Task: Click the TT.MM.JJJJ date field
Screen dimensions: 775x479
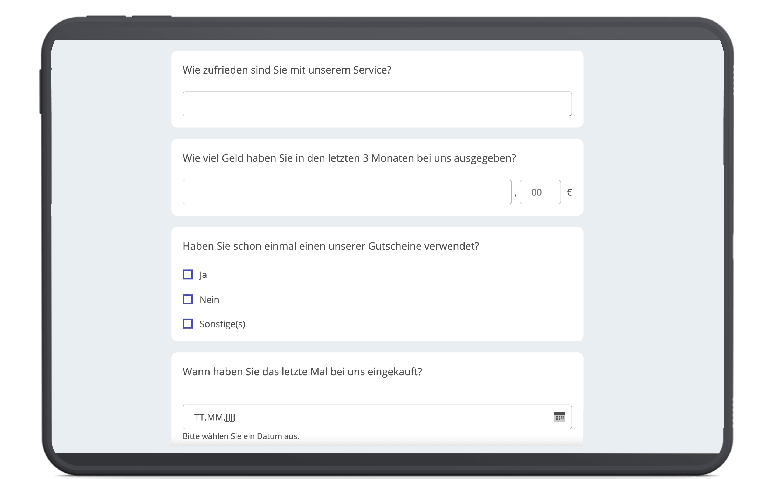Action: pyautogui.click(x=377, y=417)
